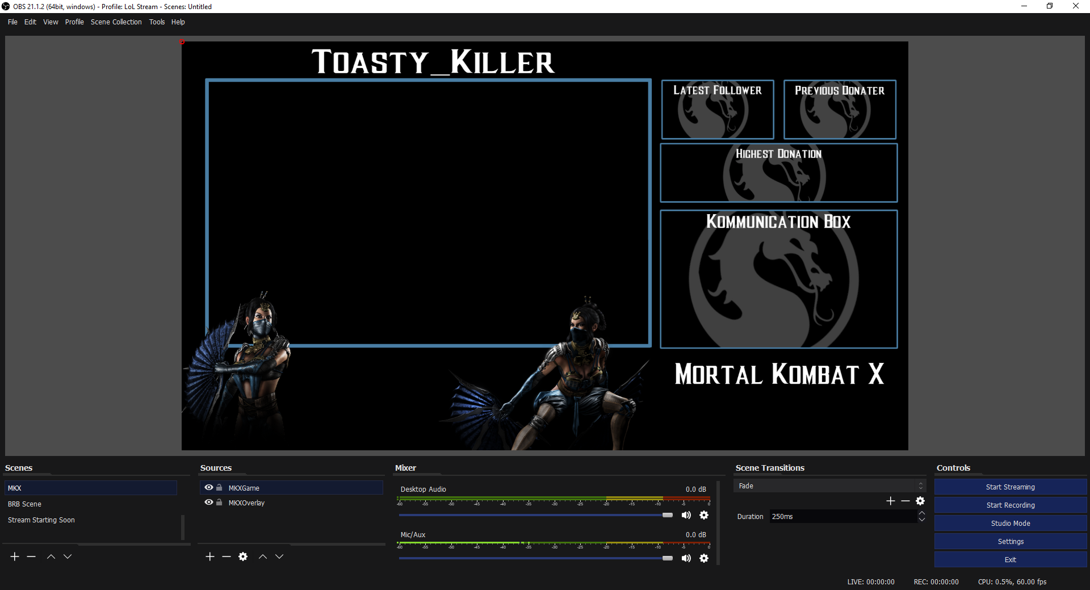
Task: Remove selected scene with minus icon
Action: tap(31, 556)
